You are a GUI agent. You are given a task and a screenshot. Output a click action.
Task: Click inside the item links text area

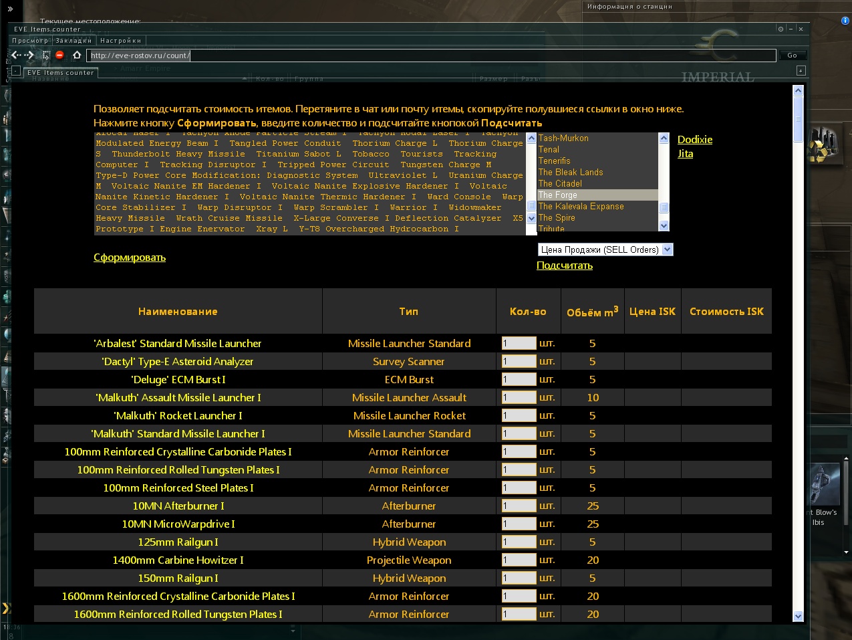tap(310, 184)
